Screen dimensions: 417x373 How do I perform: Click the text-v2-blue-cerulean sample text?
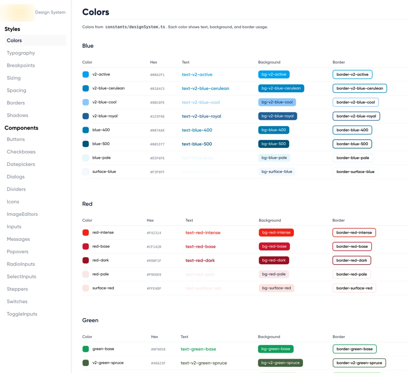pyautogui.click(x=205, y=88)
